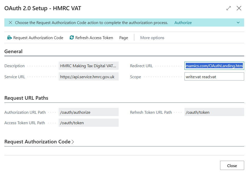Expand the notification bar chevron

[x=238, y=22]
